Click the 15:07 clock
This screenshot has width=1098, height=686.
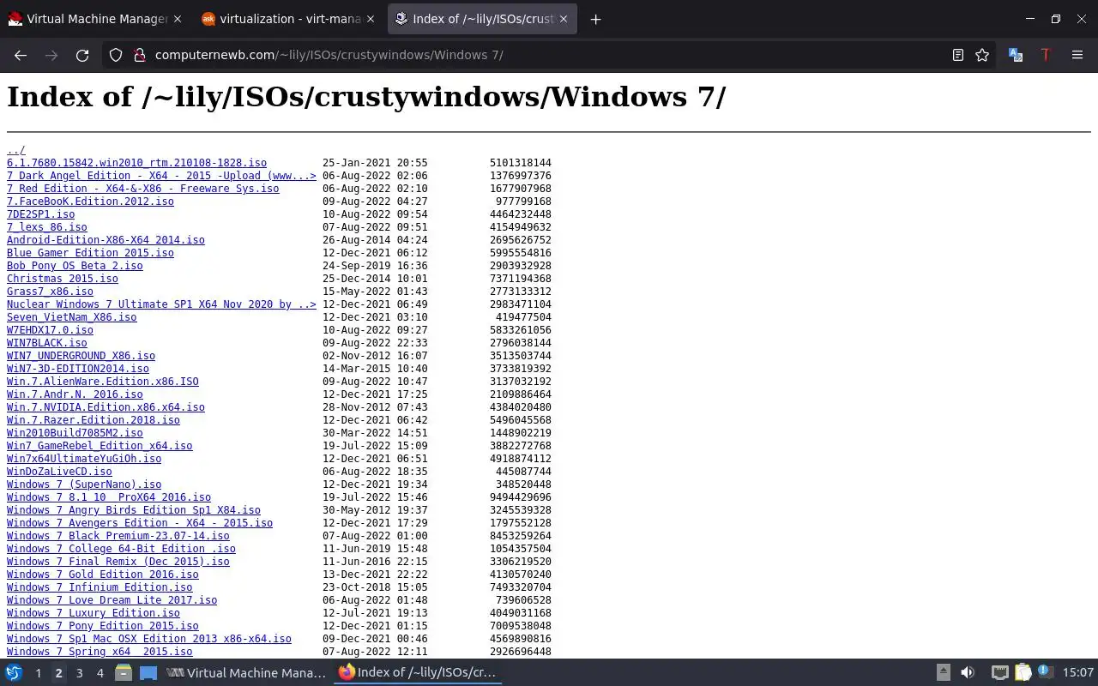[x=1078, y=673]
